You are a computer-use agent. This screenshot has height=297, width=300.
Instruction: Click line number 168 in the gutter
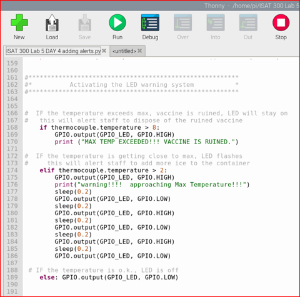[12, 127]
